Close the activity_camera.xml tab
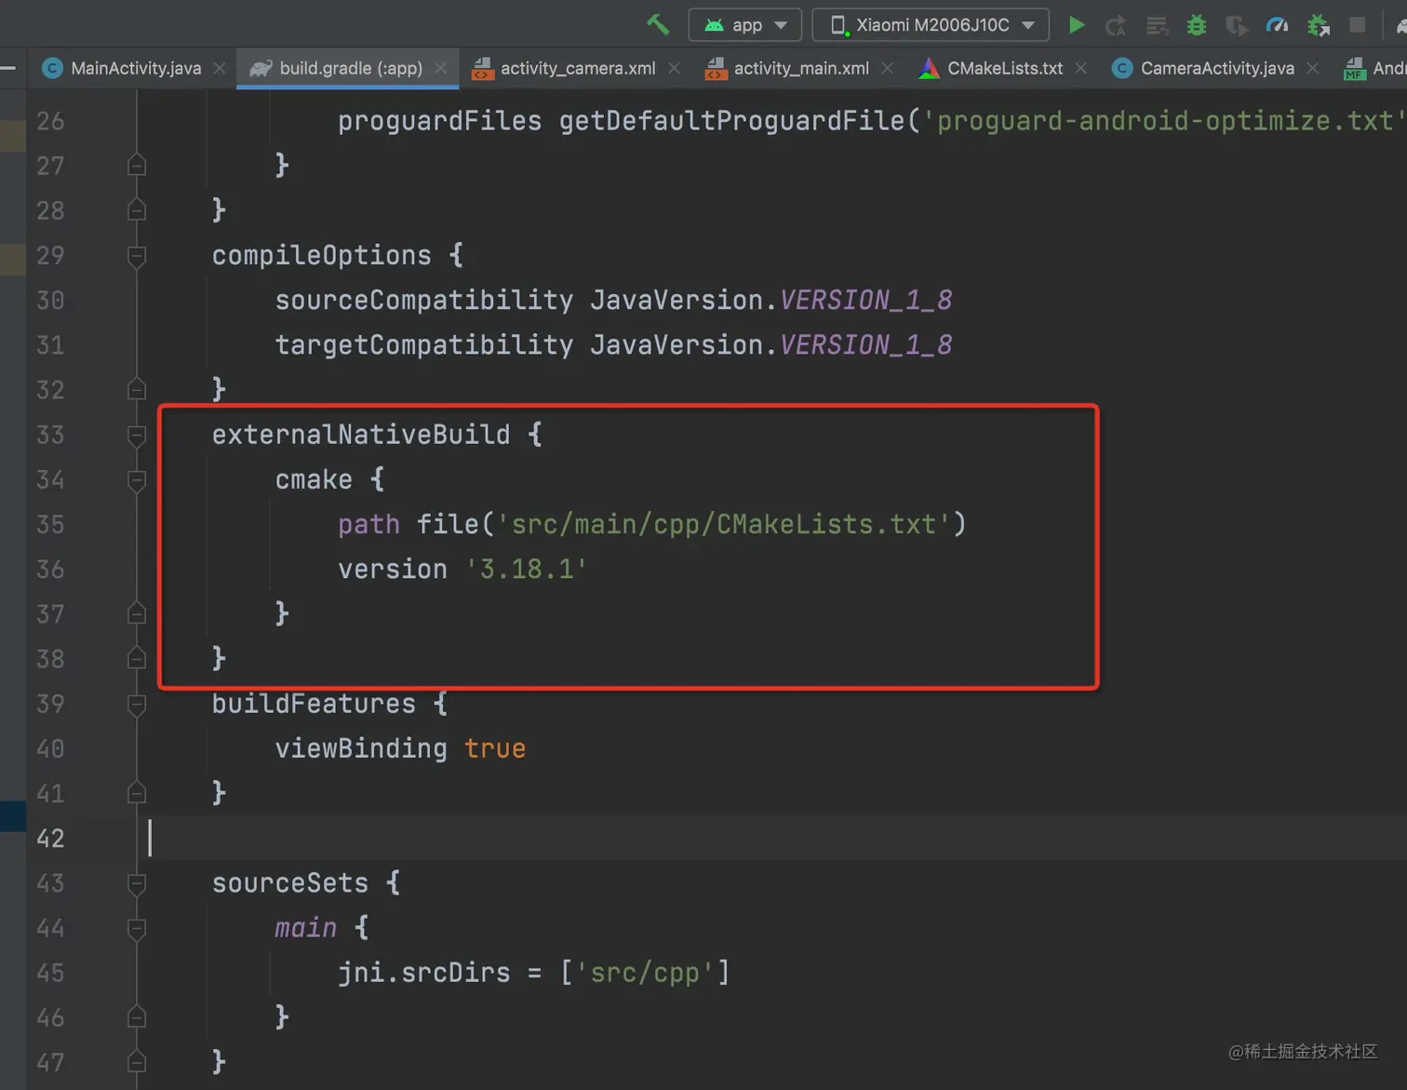Image resolution: width=1407 pixels, height=1090 pixels. (x=674, y=68)
